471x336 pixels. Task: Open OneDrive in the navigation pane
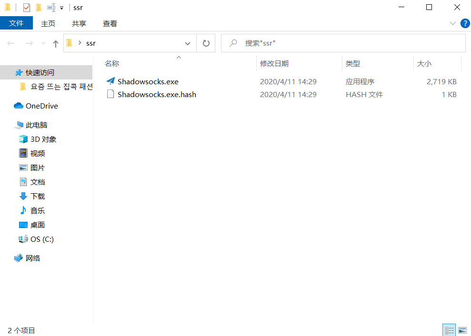pos(42,106)
